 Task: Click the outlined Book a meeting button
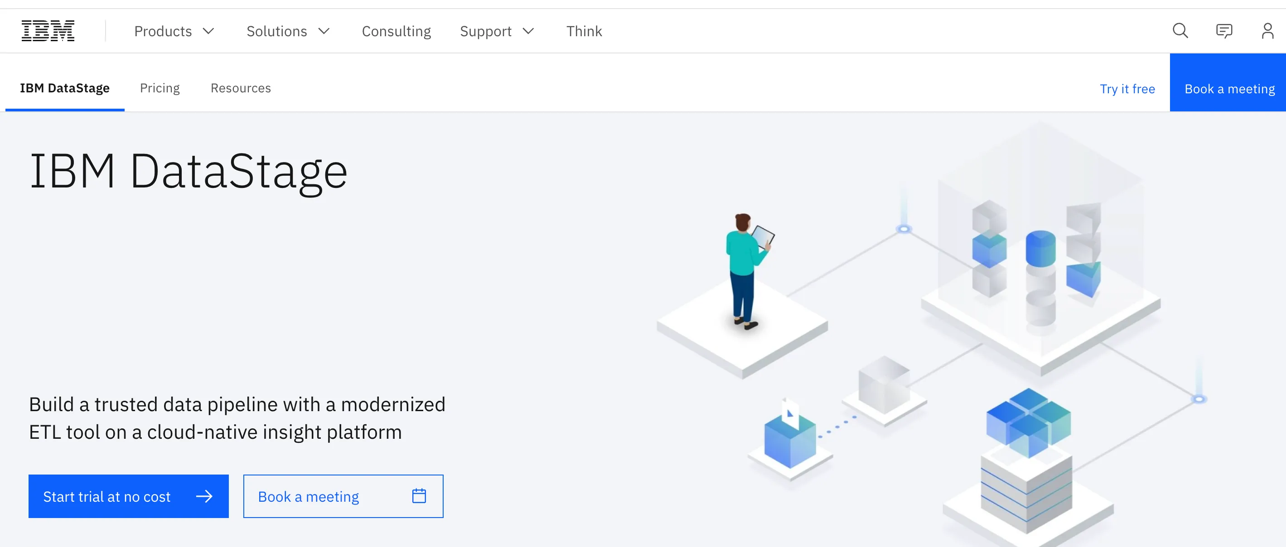pos(343,496)
